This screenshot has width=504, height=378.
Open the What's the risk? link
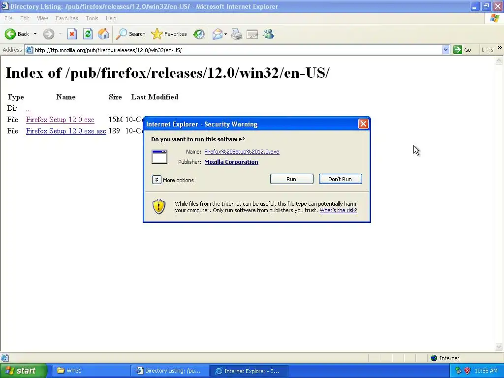point(338,210)
